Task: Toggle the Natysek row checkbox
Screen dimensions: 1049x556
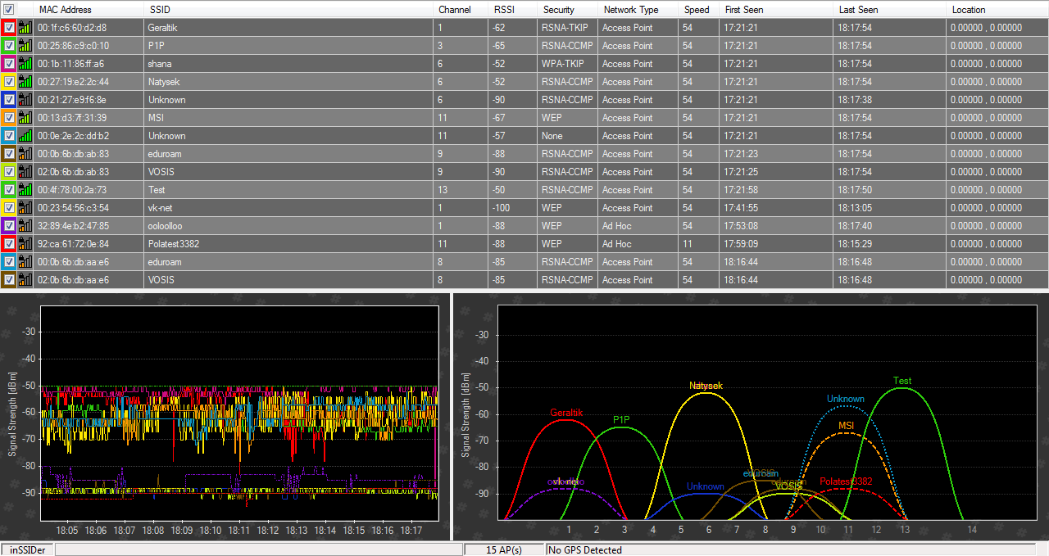Action: point(9,81)
